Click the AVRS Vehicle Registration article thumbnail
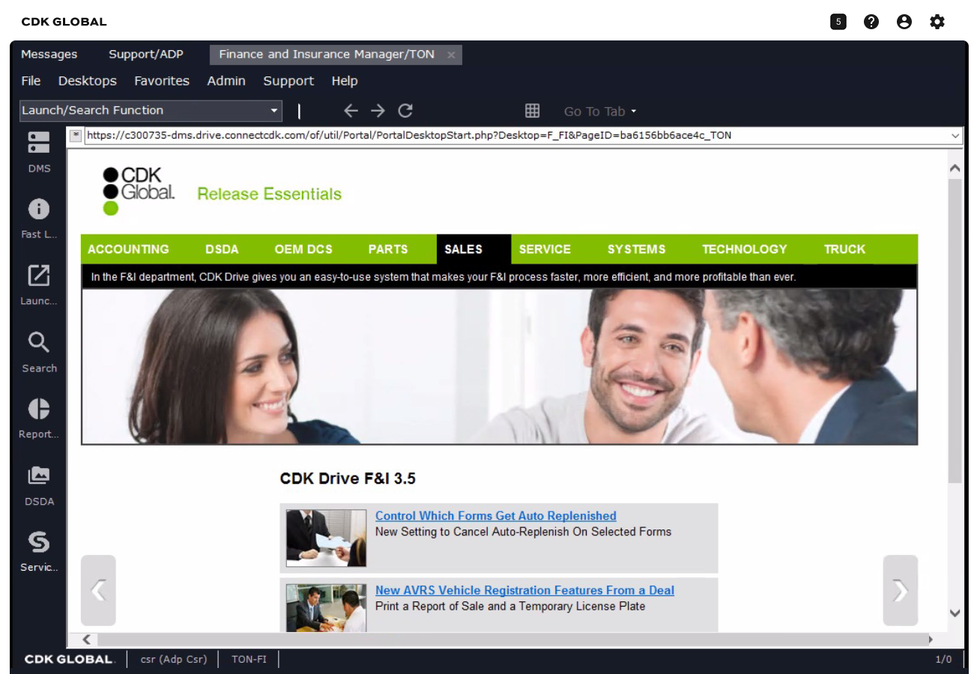The height and width of the screenshot is (674, 980). pyautogui.click(x=326, y=608)
